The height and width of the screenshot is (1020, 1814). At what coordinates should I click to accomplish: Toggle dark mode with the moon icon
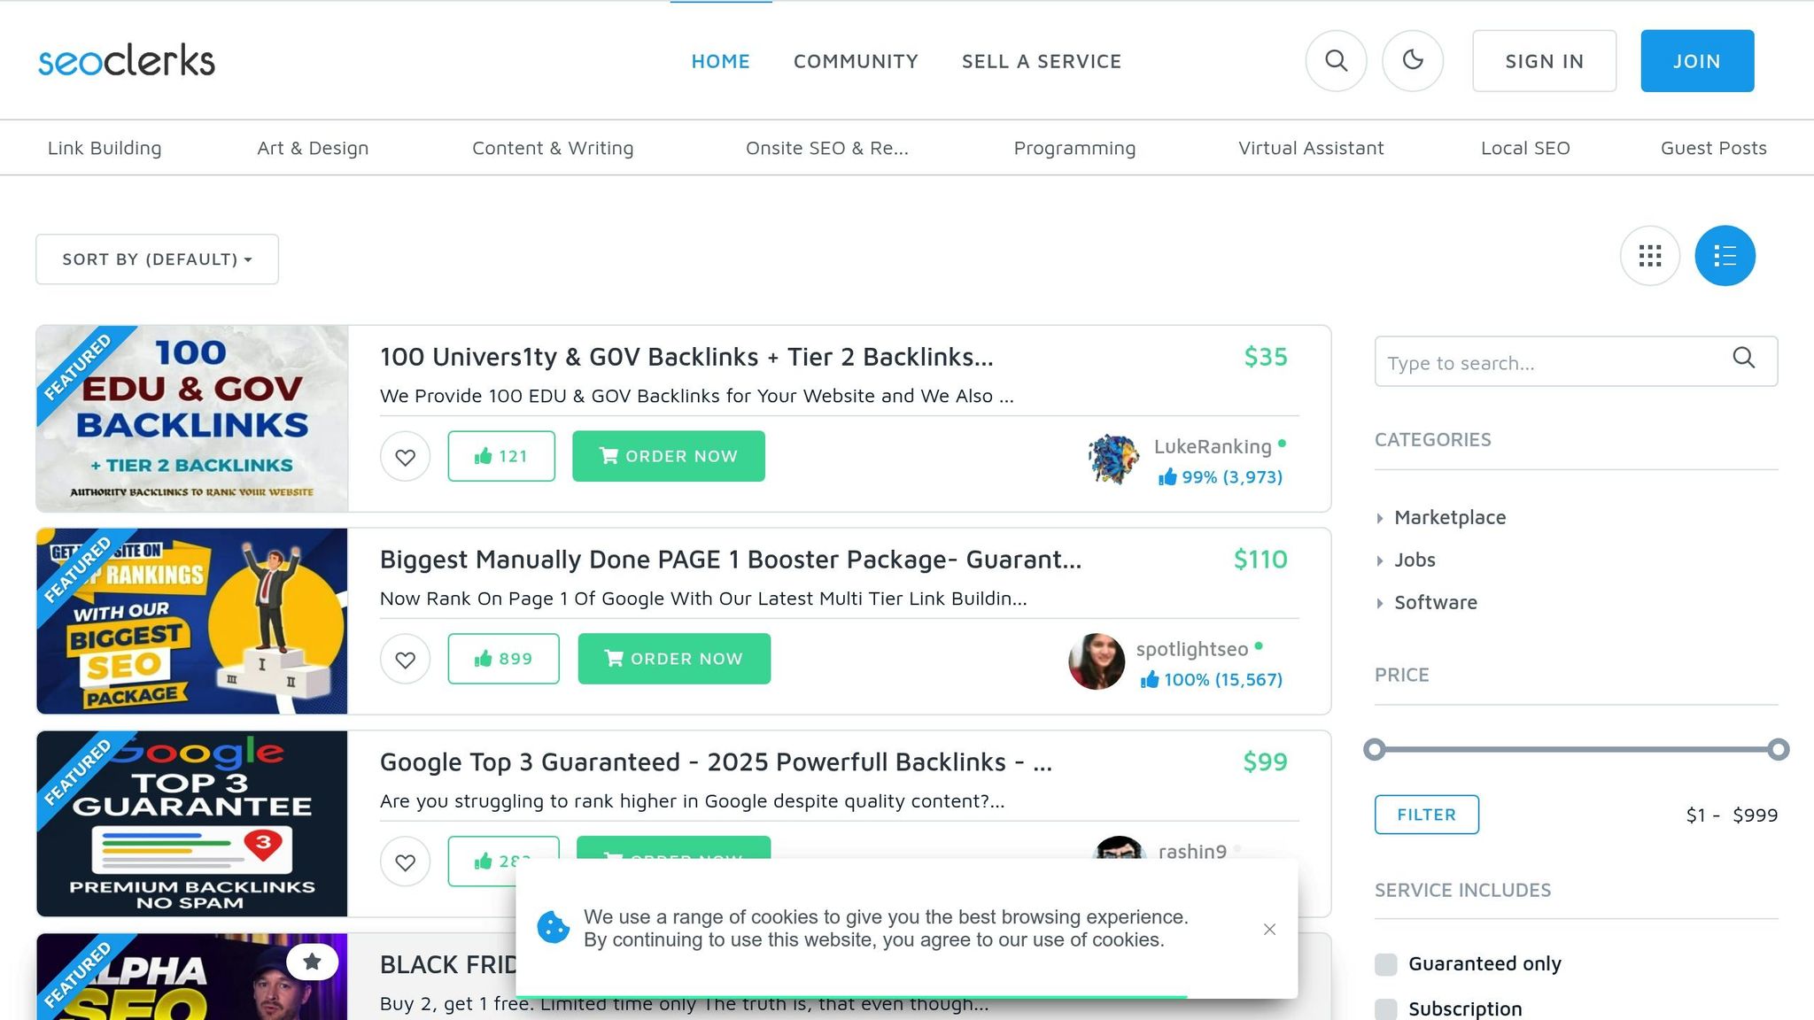1413,60
